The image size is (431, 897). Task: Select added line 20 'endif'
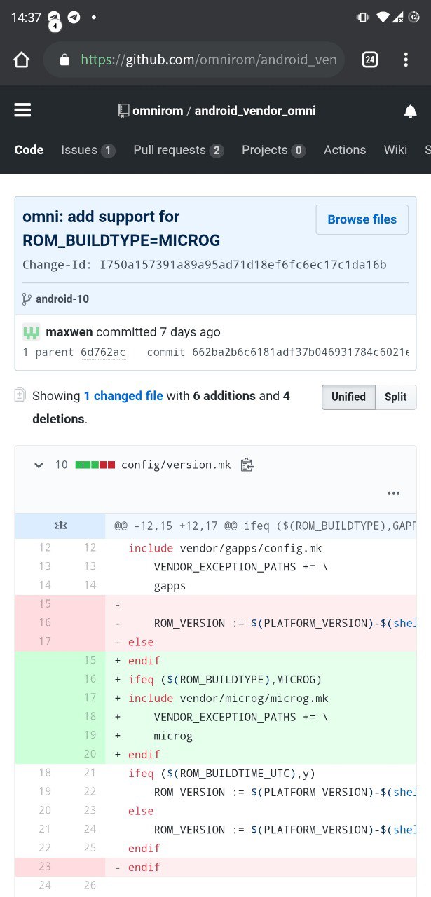(x=215, y=755)
